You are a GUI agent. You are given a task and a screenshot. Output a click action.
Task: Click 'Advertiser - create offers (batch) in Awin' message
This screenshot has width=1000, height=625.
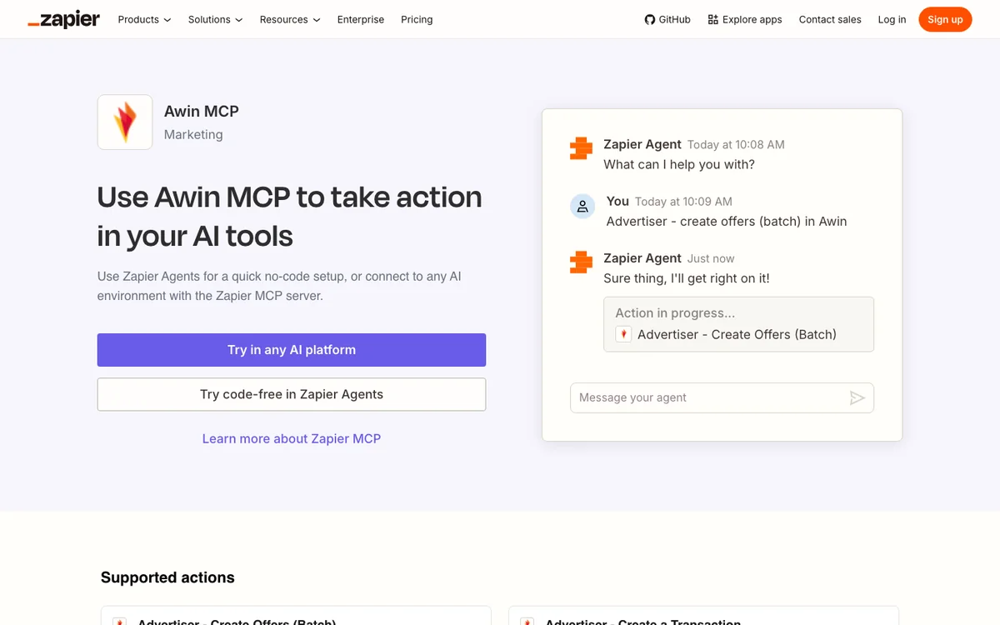[x=727, y=222]
